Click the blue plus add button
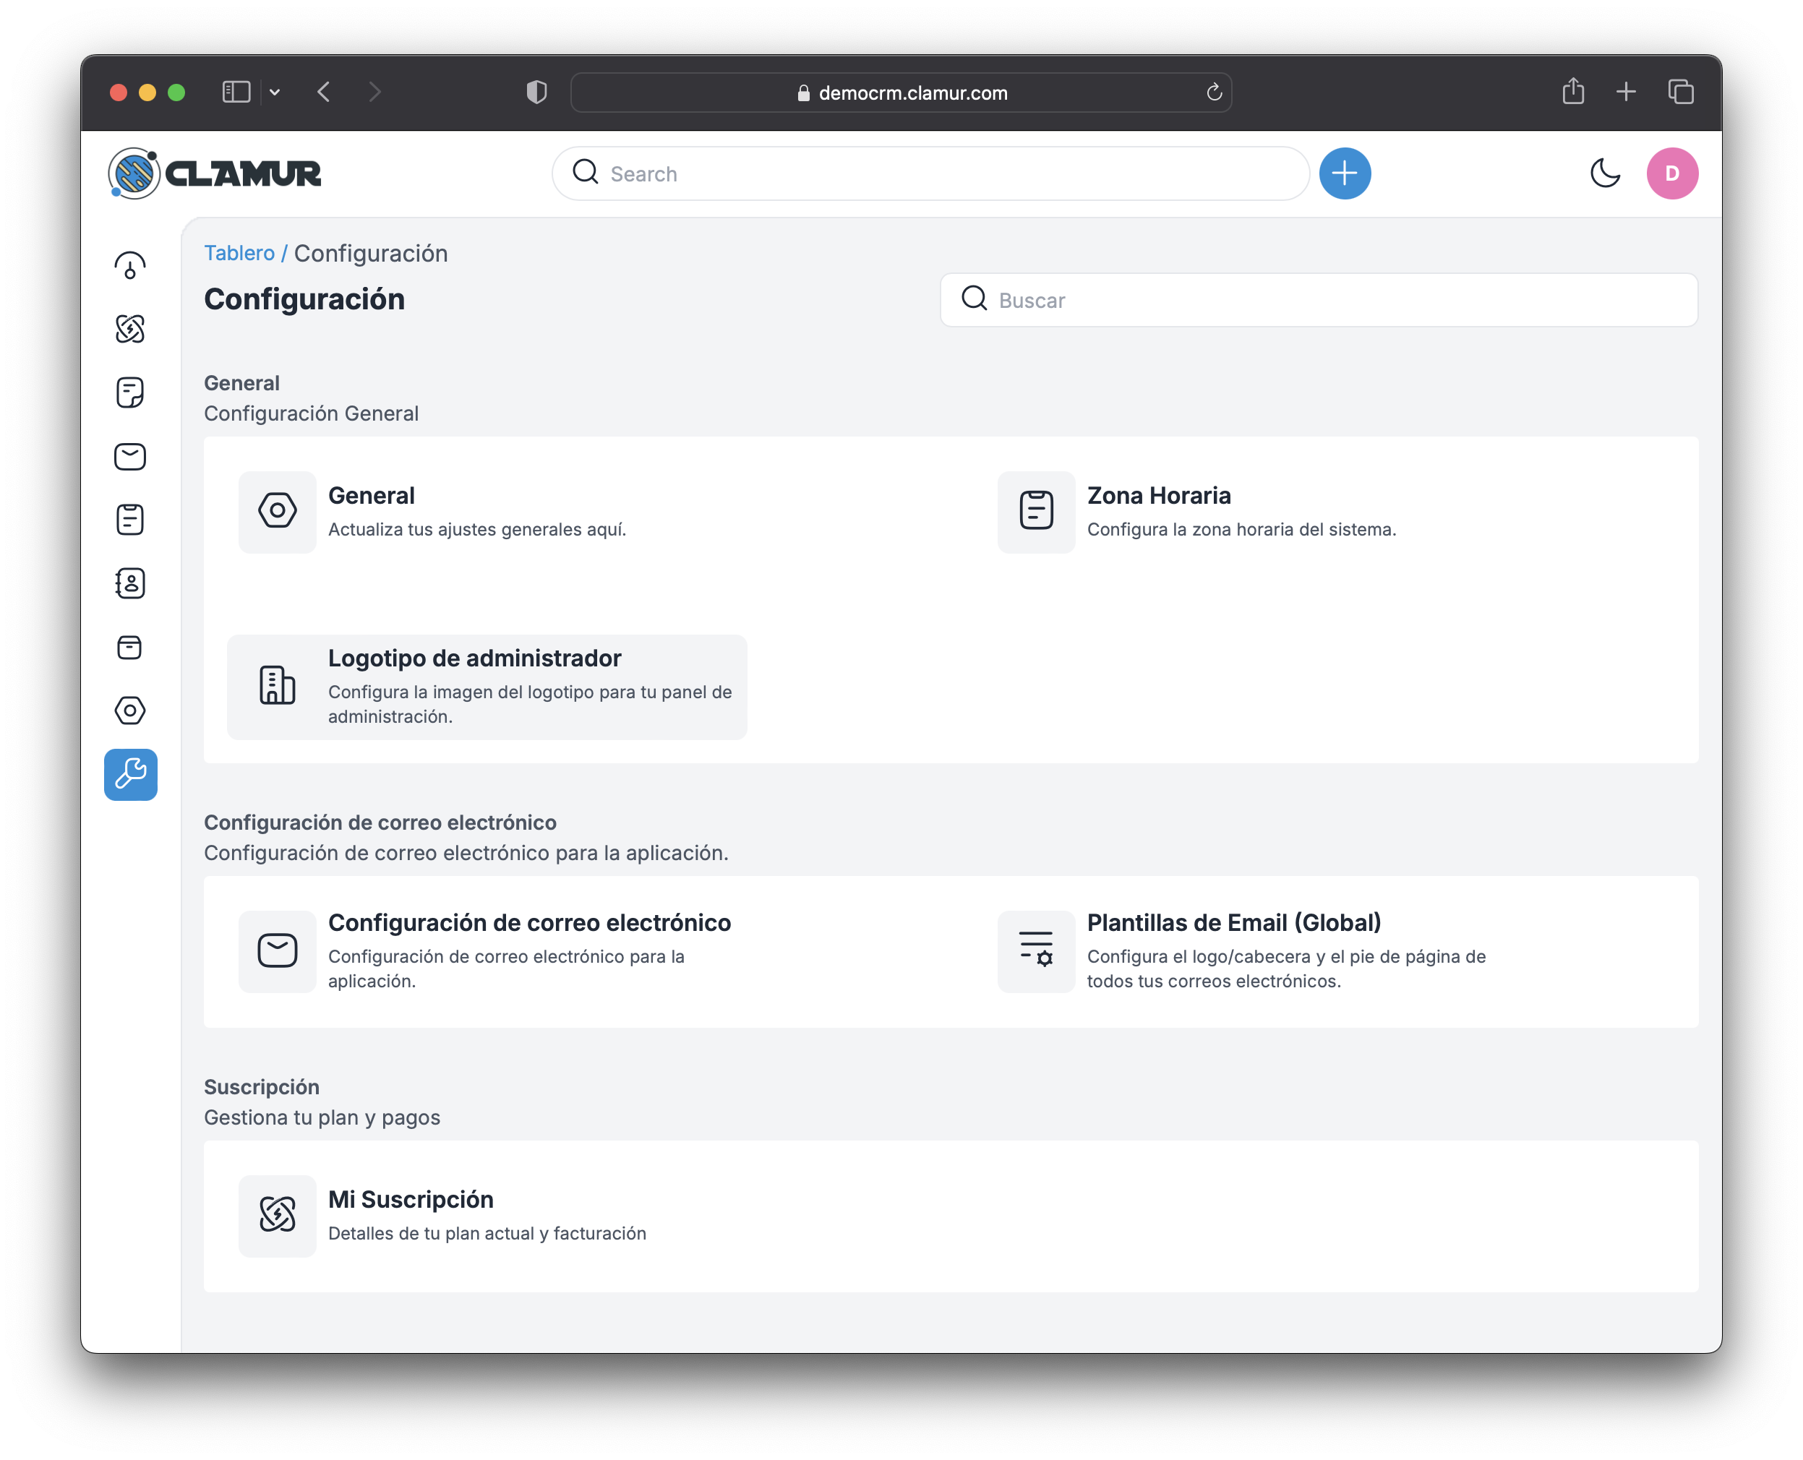This screenshot has width=1803, height=1460. [1345, 174]
